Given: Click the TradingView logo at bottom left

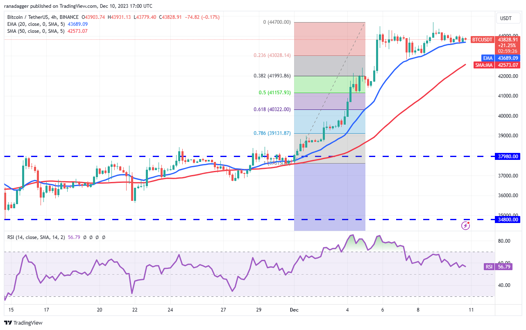Looking at the screenshot, I should 23,323.
